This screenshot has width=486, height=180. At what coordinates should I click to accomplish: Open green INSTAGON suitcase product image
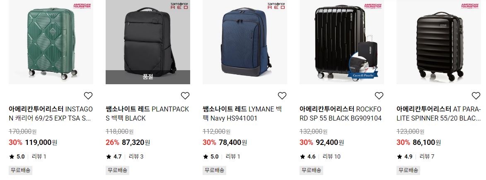click(51, 42)
